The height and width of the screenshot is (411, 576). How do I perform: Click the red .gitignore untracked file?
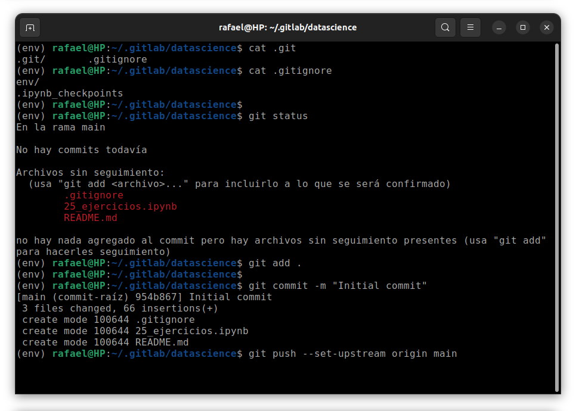click(94, 195)
